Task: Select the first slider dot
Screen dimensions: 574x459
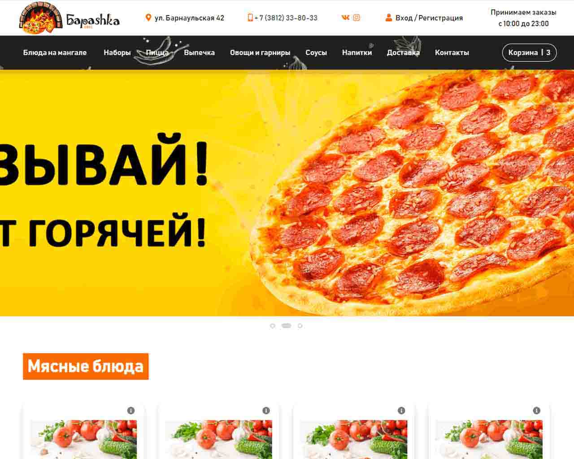Action: [x=273, y=326]
